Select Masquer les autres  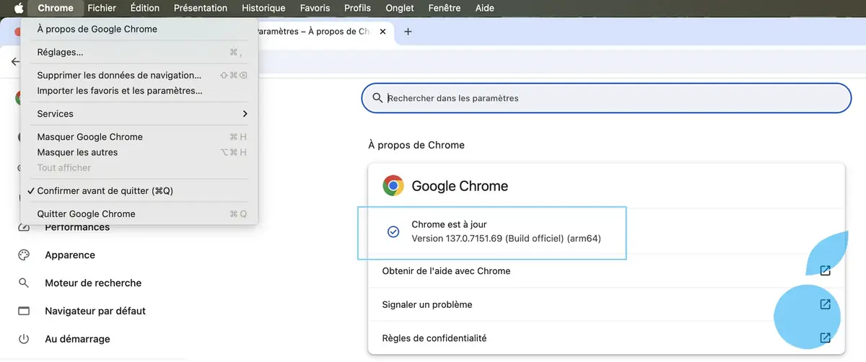pos(139,152)
